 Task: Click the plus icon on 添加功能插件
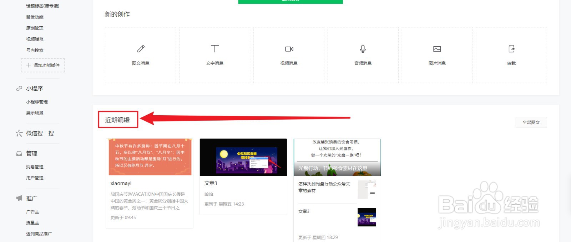[x=29, y=65]
